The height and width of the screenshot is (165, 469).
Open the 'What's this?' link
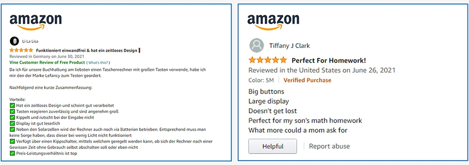pyautogui.click(x=98, y=63)
